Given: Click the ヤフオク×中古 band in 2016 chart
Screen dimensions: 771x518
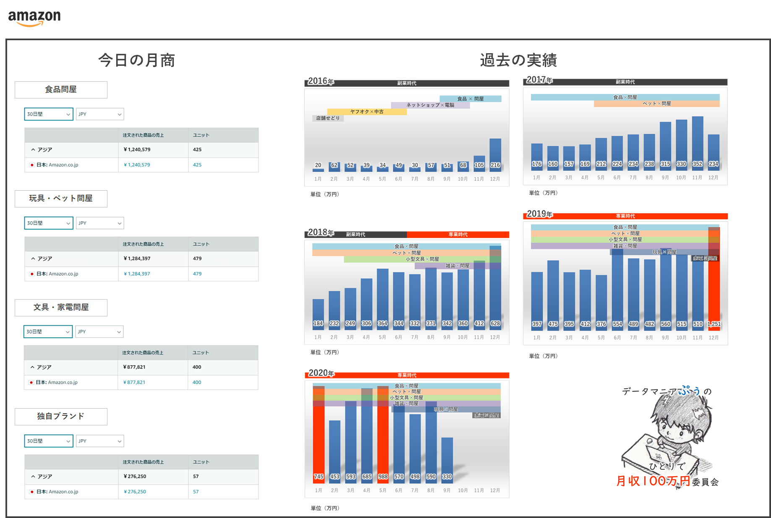Looking at the screenshot, I should 367,112.
